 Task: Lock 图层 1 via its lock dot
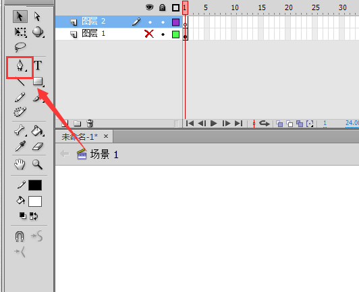[x=163, y=34]
